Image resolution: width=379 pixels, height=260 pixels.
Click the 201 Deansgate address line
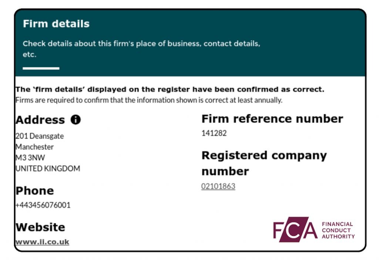click(40, 136)
